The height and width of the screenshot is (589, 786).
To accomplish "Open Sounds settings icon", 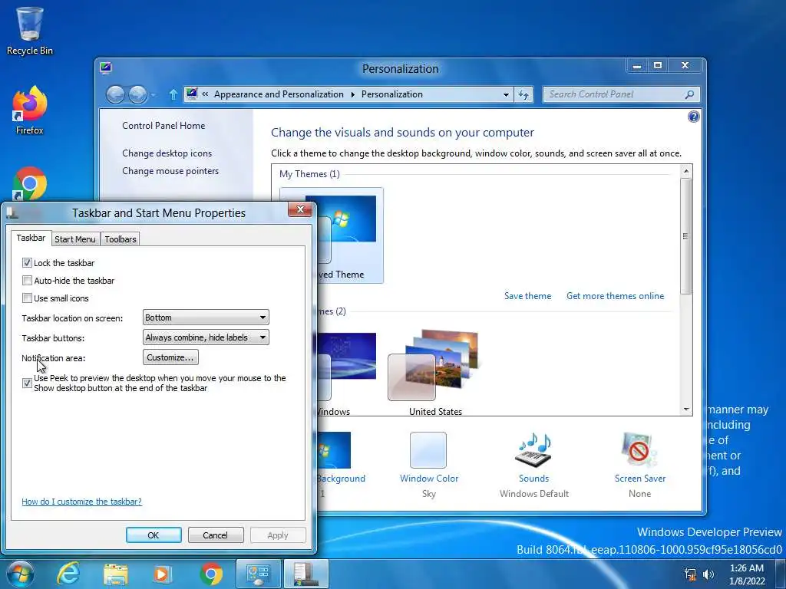I will tap(534, 449).
